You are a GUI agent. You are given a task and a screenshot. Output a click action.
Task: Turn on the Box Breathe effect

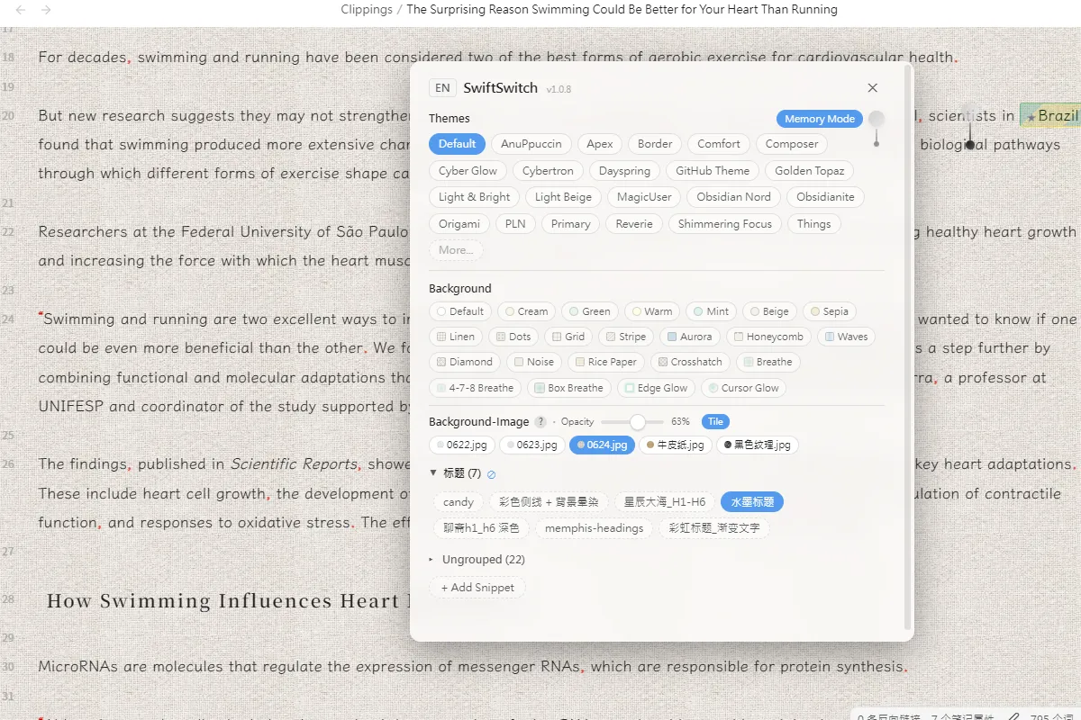(x=568, y=388)
